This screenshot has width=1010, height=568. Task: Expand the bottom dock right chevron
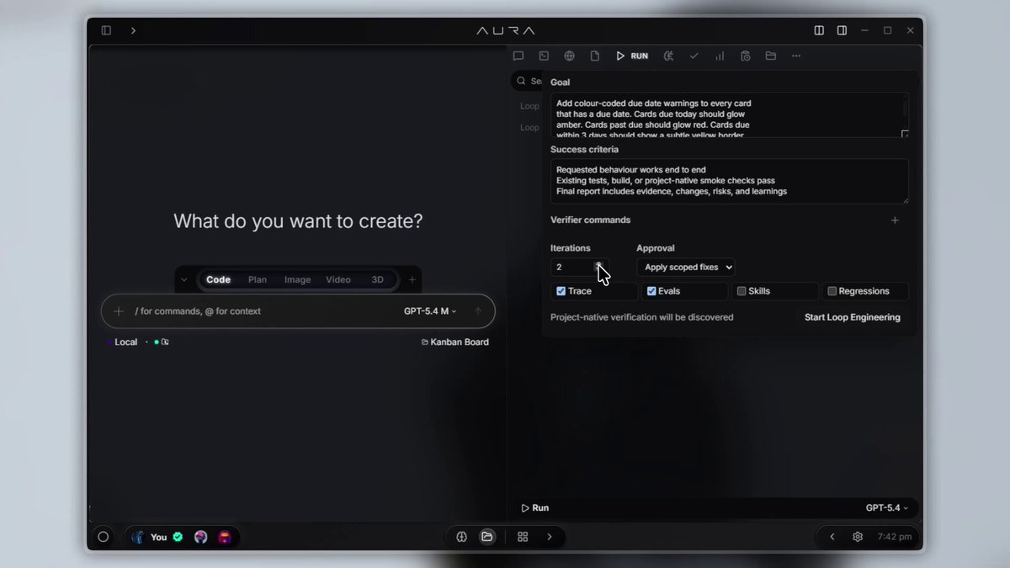[x=550, y=537]
